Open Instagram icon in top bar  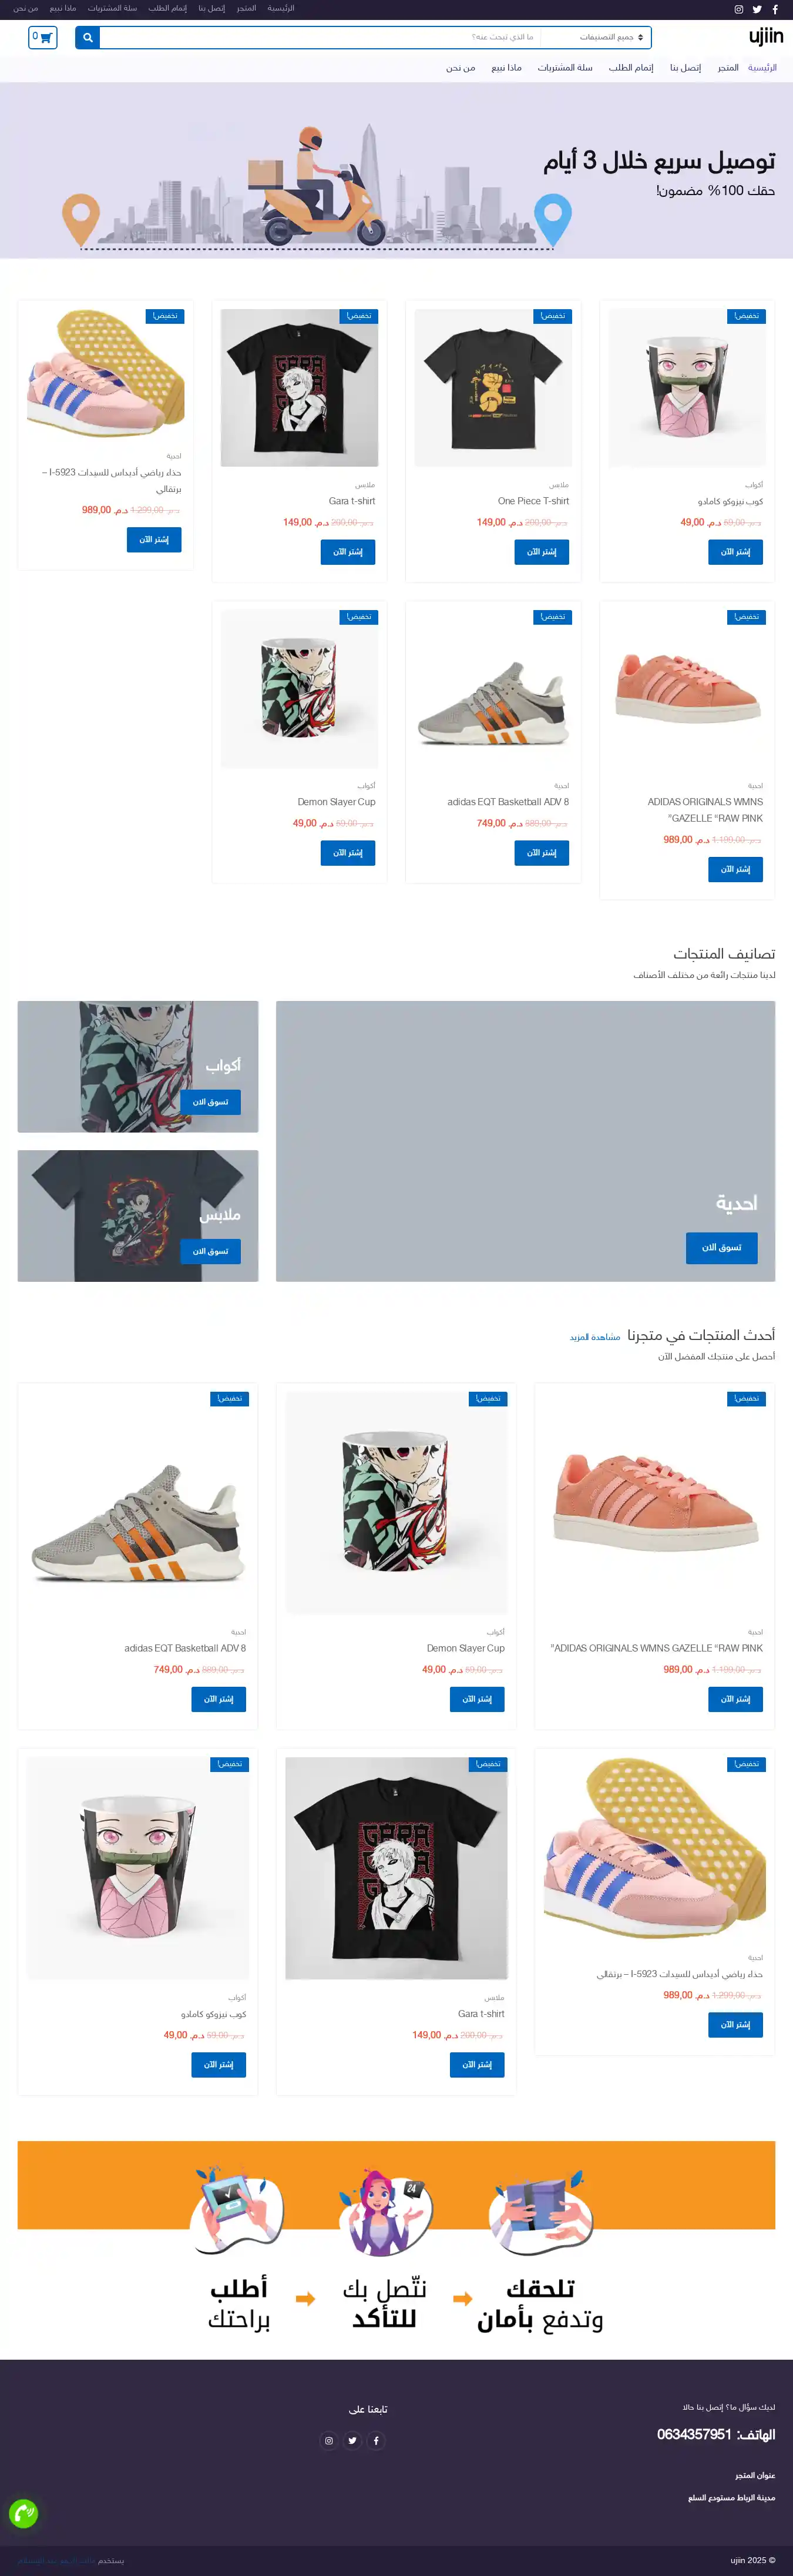click(x=739, y=9)
